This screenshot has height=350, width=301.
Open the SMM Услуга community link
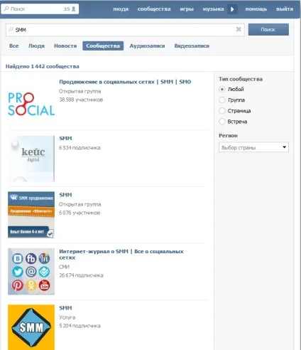[65, 308]
